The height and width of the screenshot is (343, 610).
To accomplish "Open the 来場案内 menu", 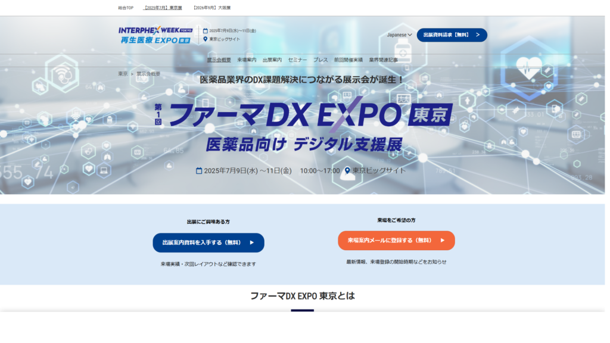I will tap(247, 60).
